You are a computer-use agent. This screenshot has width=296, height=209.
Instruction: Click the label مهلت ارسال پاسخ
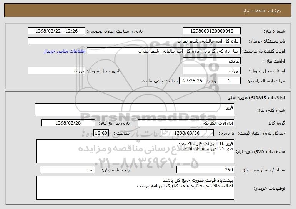[x=266, y=81]
